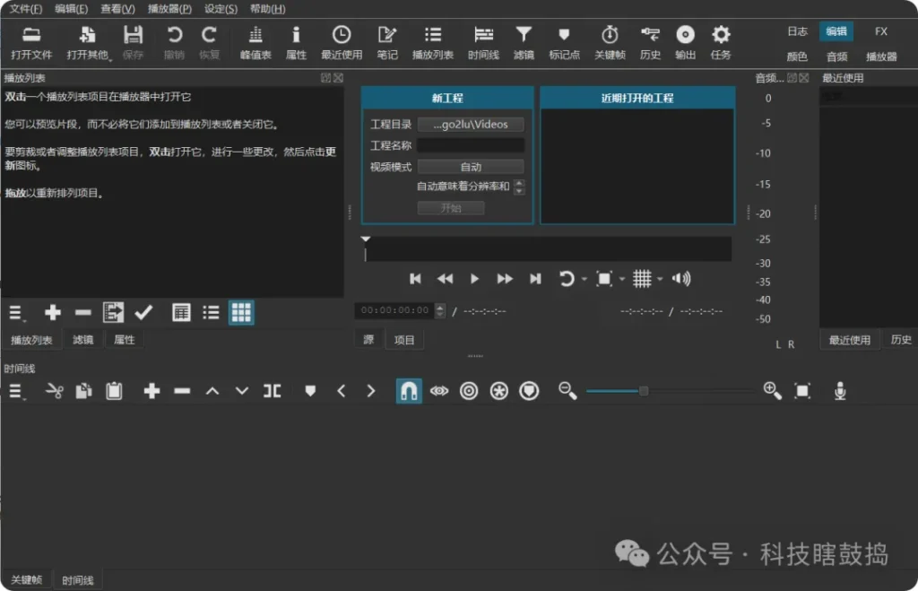Switch to 播放器 layout

pos(881,56)
